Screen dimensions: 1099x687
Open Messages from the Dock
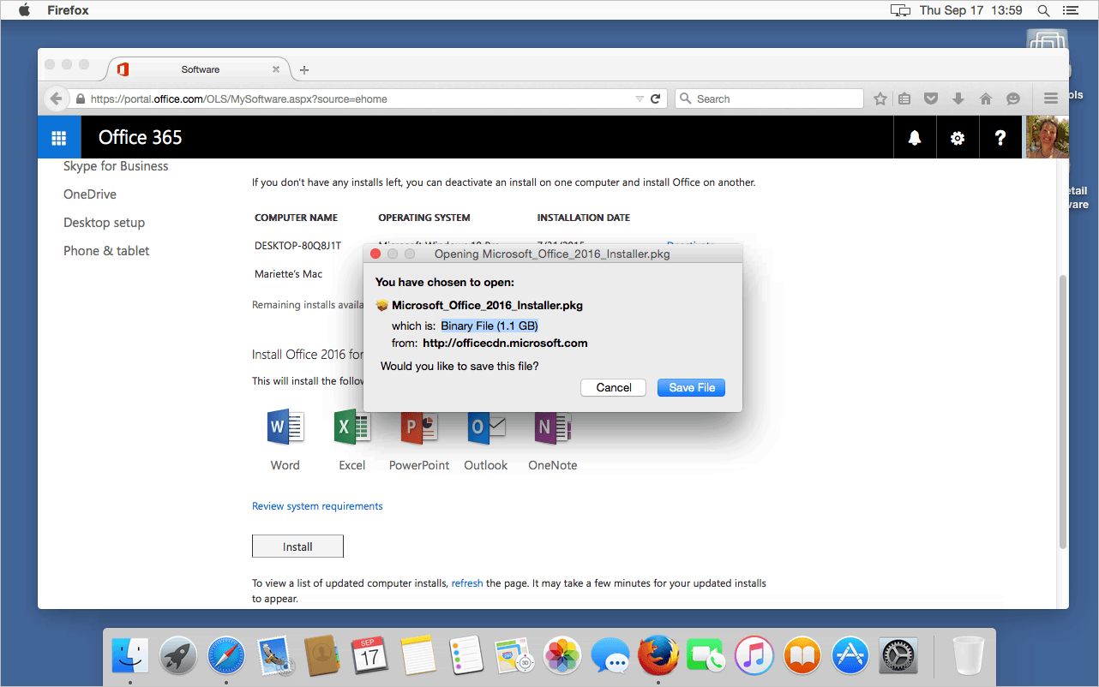[610, 657]
